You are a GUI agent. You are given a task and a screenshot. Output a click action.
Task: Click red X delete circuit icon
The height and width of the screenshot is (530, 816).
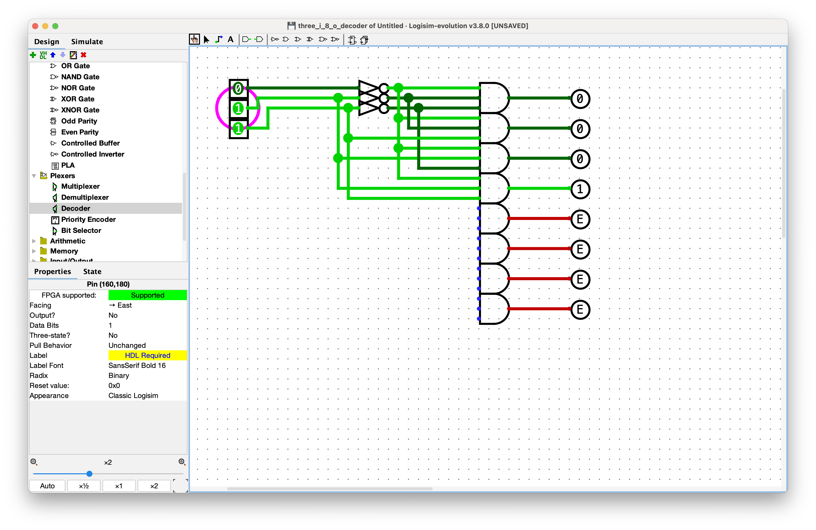coord(83,55)
